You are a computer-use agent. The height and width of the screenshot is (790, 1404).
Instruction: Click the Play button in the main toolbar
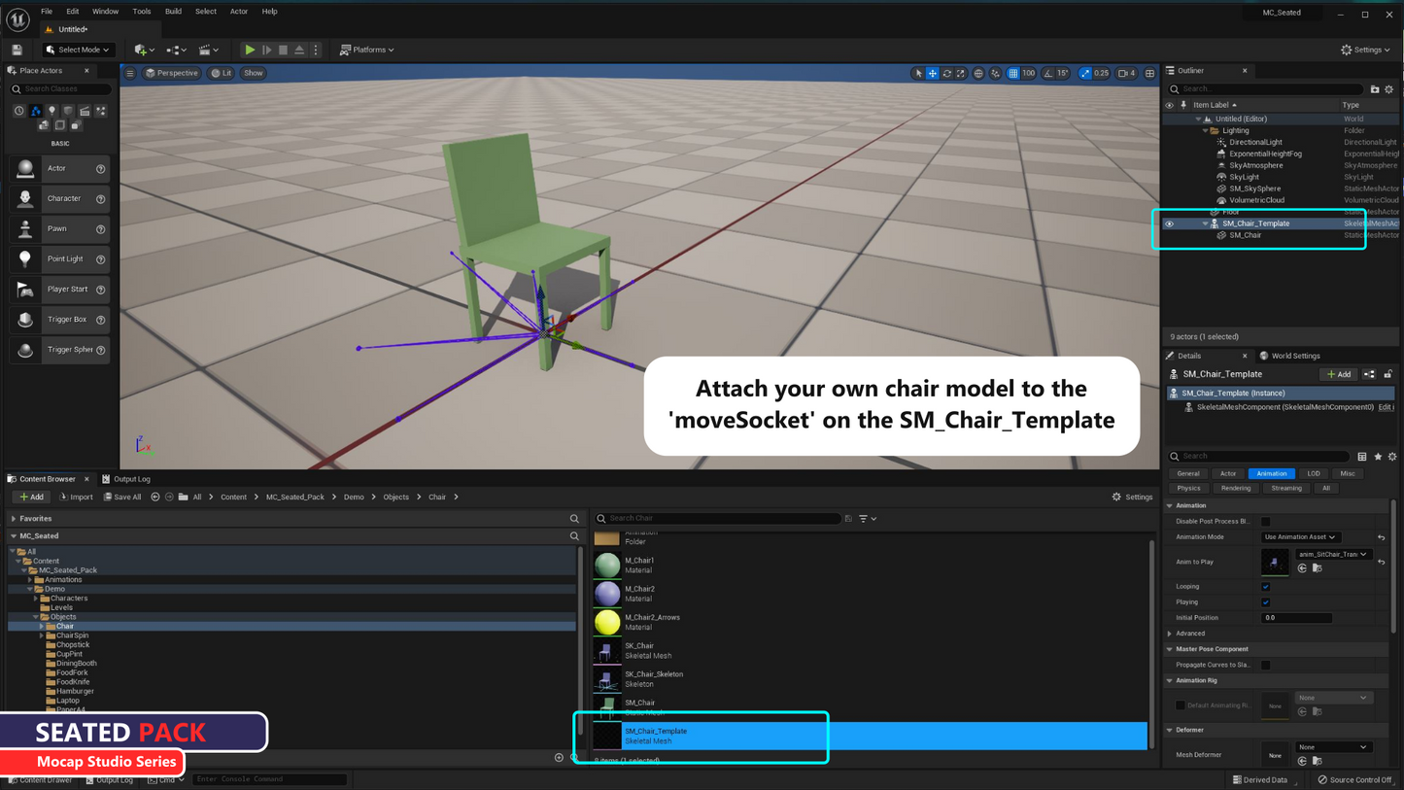[250, 50]
